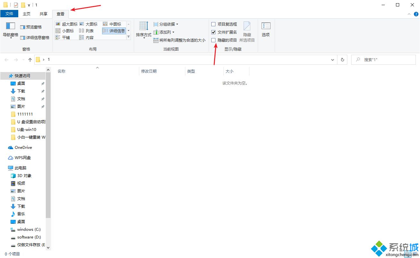Viewport: 420px width, 258px height.
Task: Switch to the Share (共享) tab
Action: 44,14
